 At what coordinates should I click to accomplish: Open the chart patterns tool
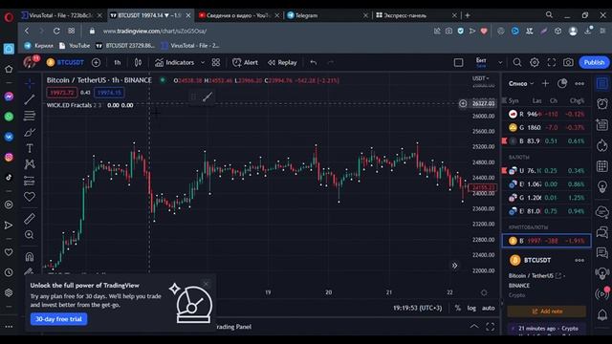[x=30, y=164]
